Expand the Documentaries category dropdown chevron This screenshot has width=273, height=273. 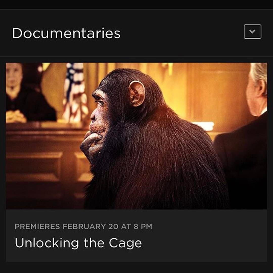point(253,32)
